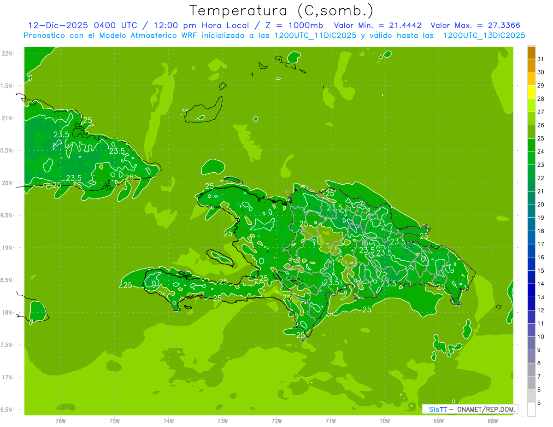Click the longitude axis label "68W"
Viewport: 553px width, 427px height.
tap(493, 421)
